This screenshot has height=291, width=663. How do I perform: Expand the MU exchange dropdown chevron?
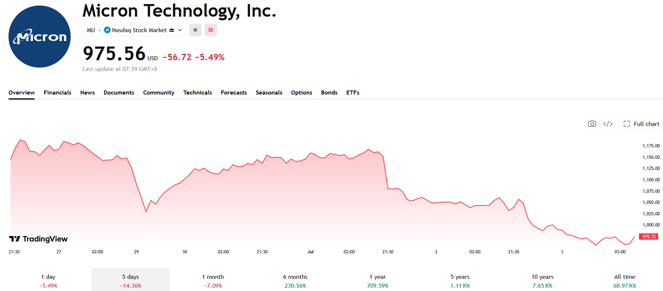pos(180,30)
